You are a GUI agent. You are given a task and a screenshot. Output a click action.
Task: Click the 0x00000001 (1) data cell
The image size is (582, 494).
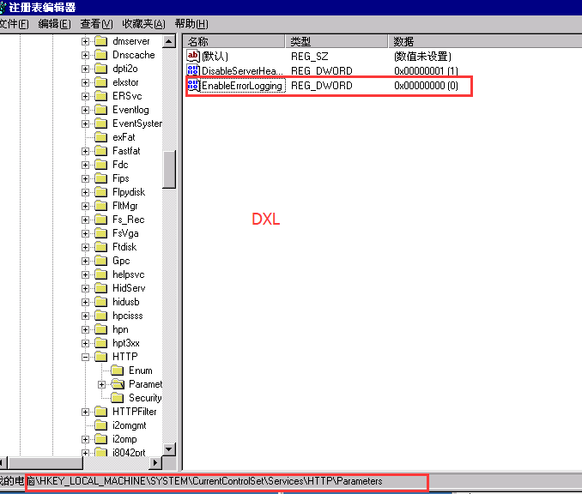(426, 71)
